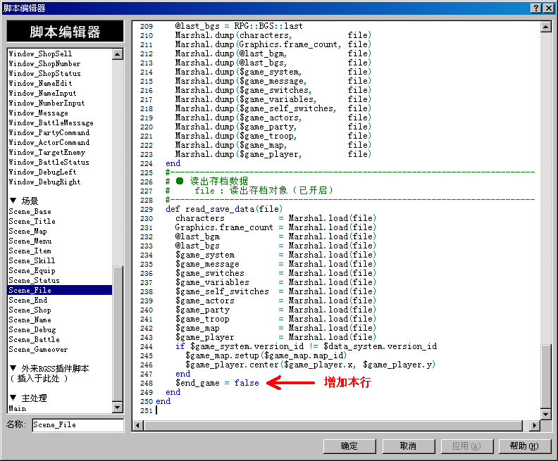The width and height of the screenshot is (558, 461).
Task: Close the script editor window
Action: coord(548,8)
